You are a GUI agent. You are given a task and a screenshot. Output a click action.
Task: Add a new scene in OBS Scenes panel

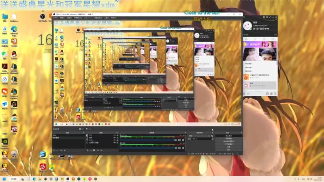[54, 150]
